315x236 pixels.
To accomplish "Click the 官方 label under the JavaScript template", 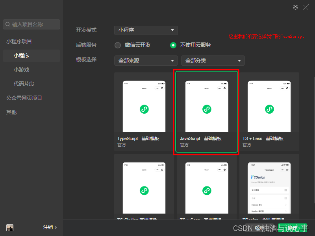I will pyautogui.click(x=184, y=145).
